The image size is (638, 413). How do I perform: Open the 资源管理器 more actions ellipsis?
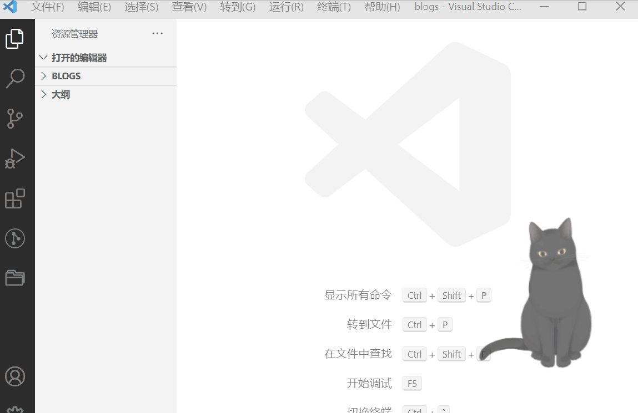click(158, 34)
